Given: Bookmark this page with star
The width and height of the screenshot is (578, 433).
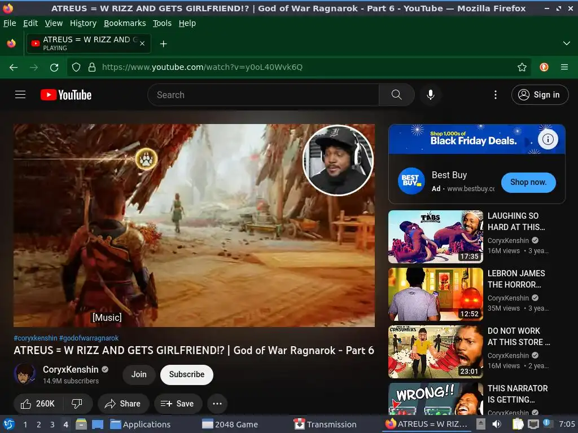Looking at the screenshot, I should click(522, 67).
